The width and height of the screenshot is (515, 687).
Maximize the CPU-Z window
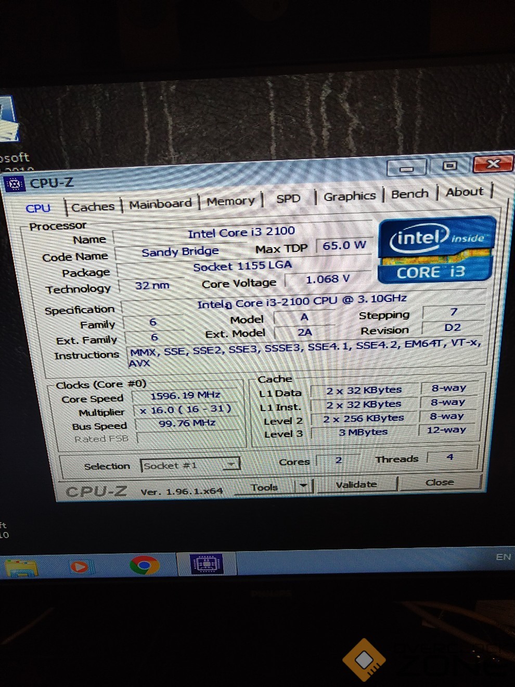coord(450,166)
